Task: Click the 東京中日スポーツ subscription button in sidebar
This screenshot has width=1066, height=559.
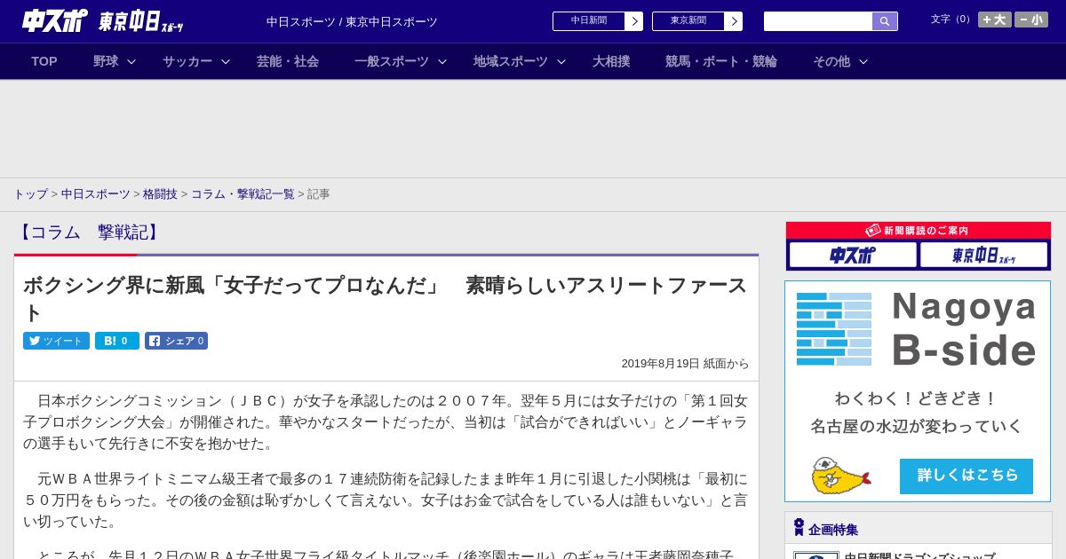Action: (983, 255)
